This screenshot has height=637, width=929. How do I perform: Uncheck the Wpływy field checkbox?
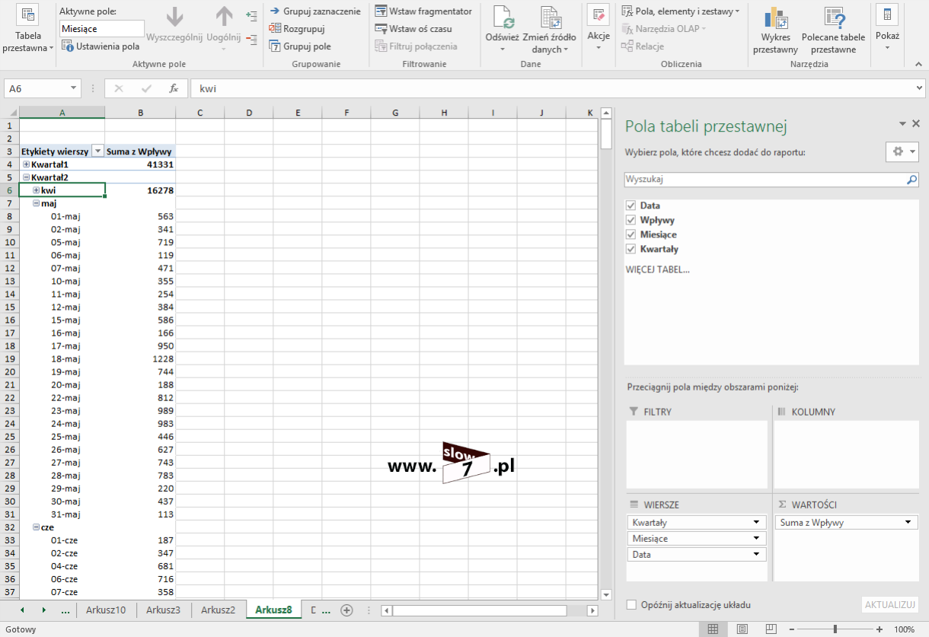point(631,220)
